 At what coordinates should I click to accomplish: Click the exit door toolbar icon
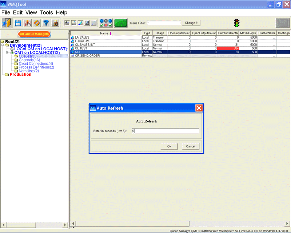7,23
